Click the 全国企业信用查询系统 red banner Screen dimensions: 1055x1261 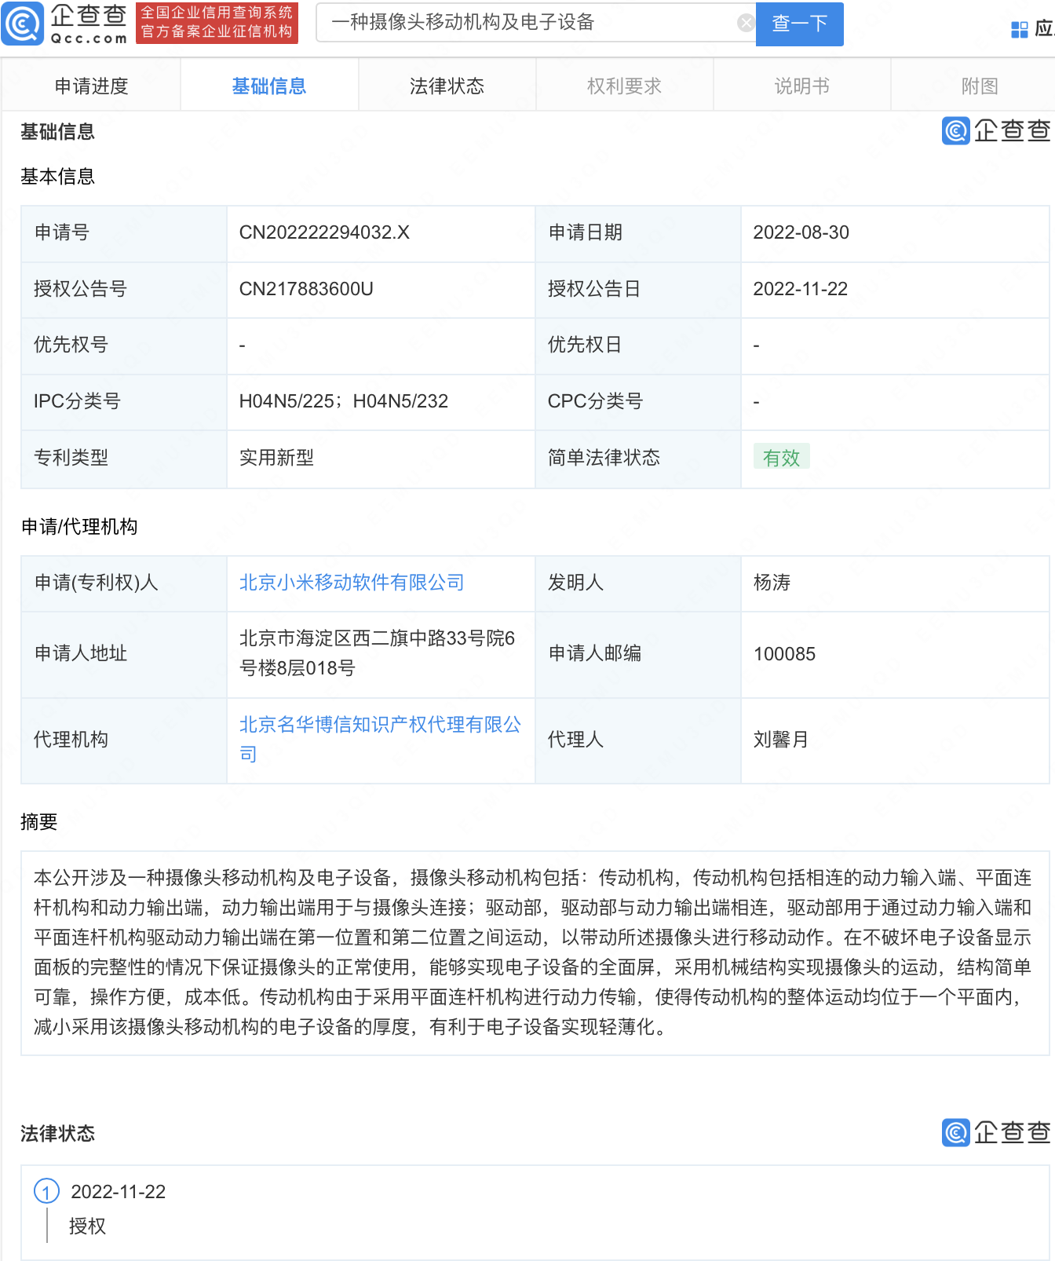click(217, 23)
